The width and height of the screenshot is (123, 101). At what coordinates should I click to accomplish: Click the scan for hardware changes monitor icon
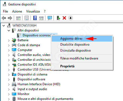[x=50, y=18]
